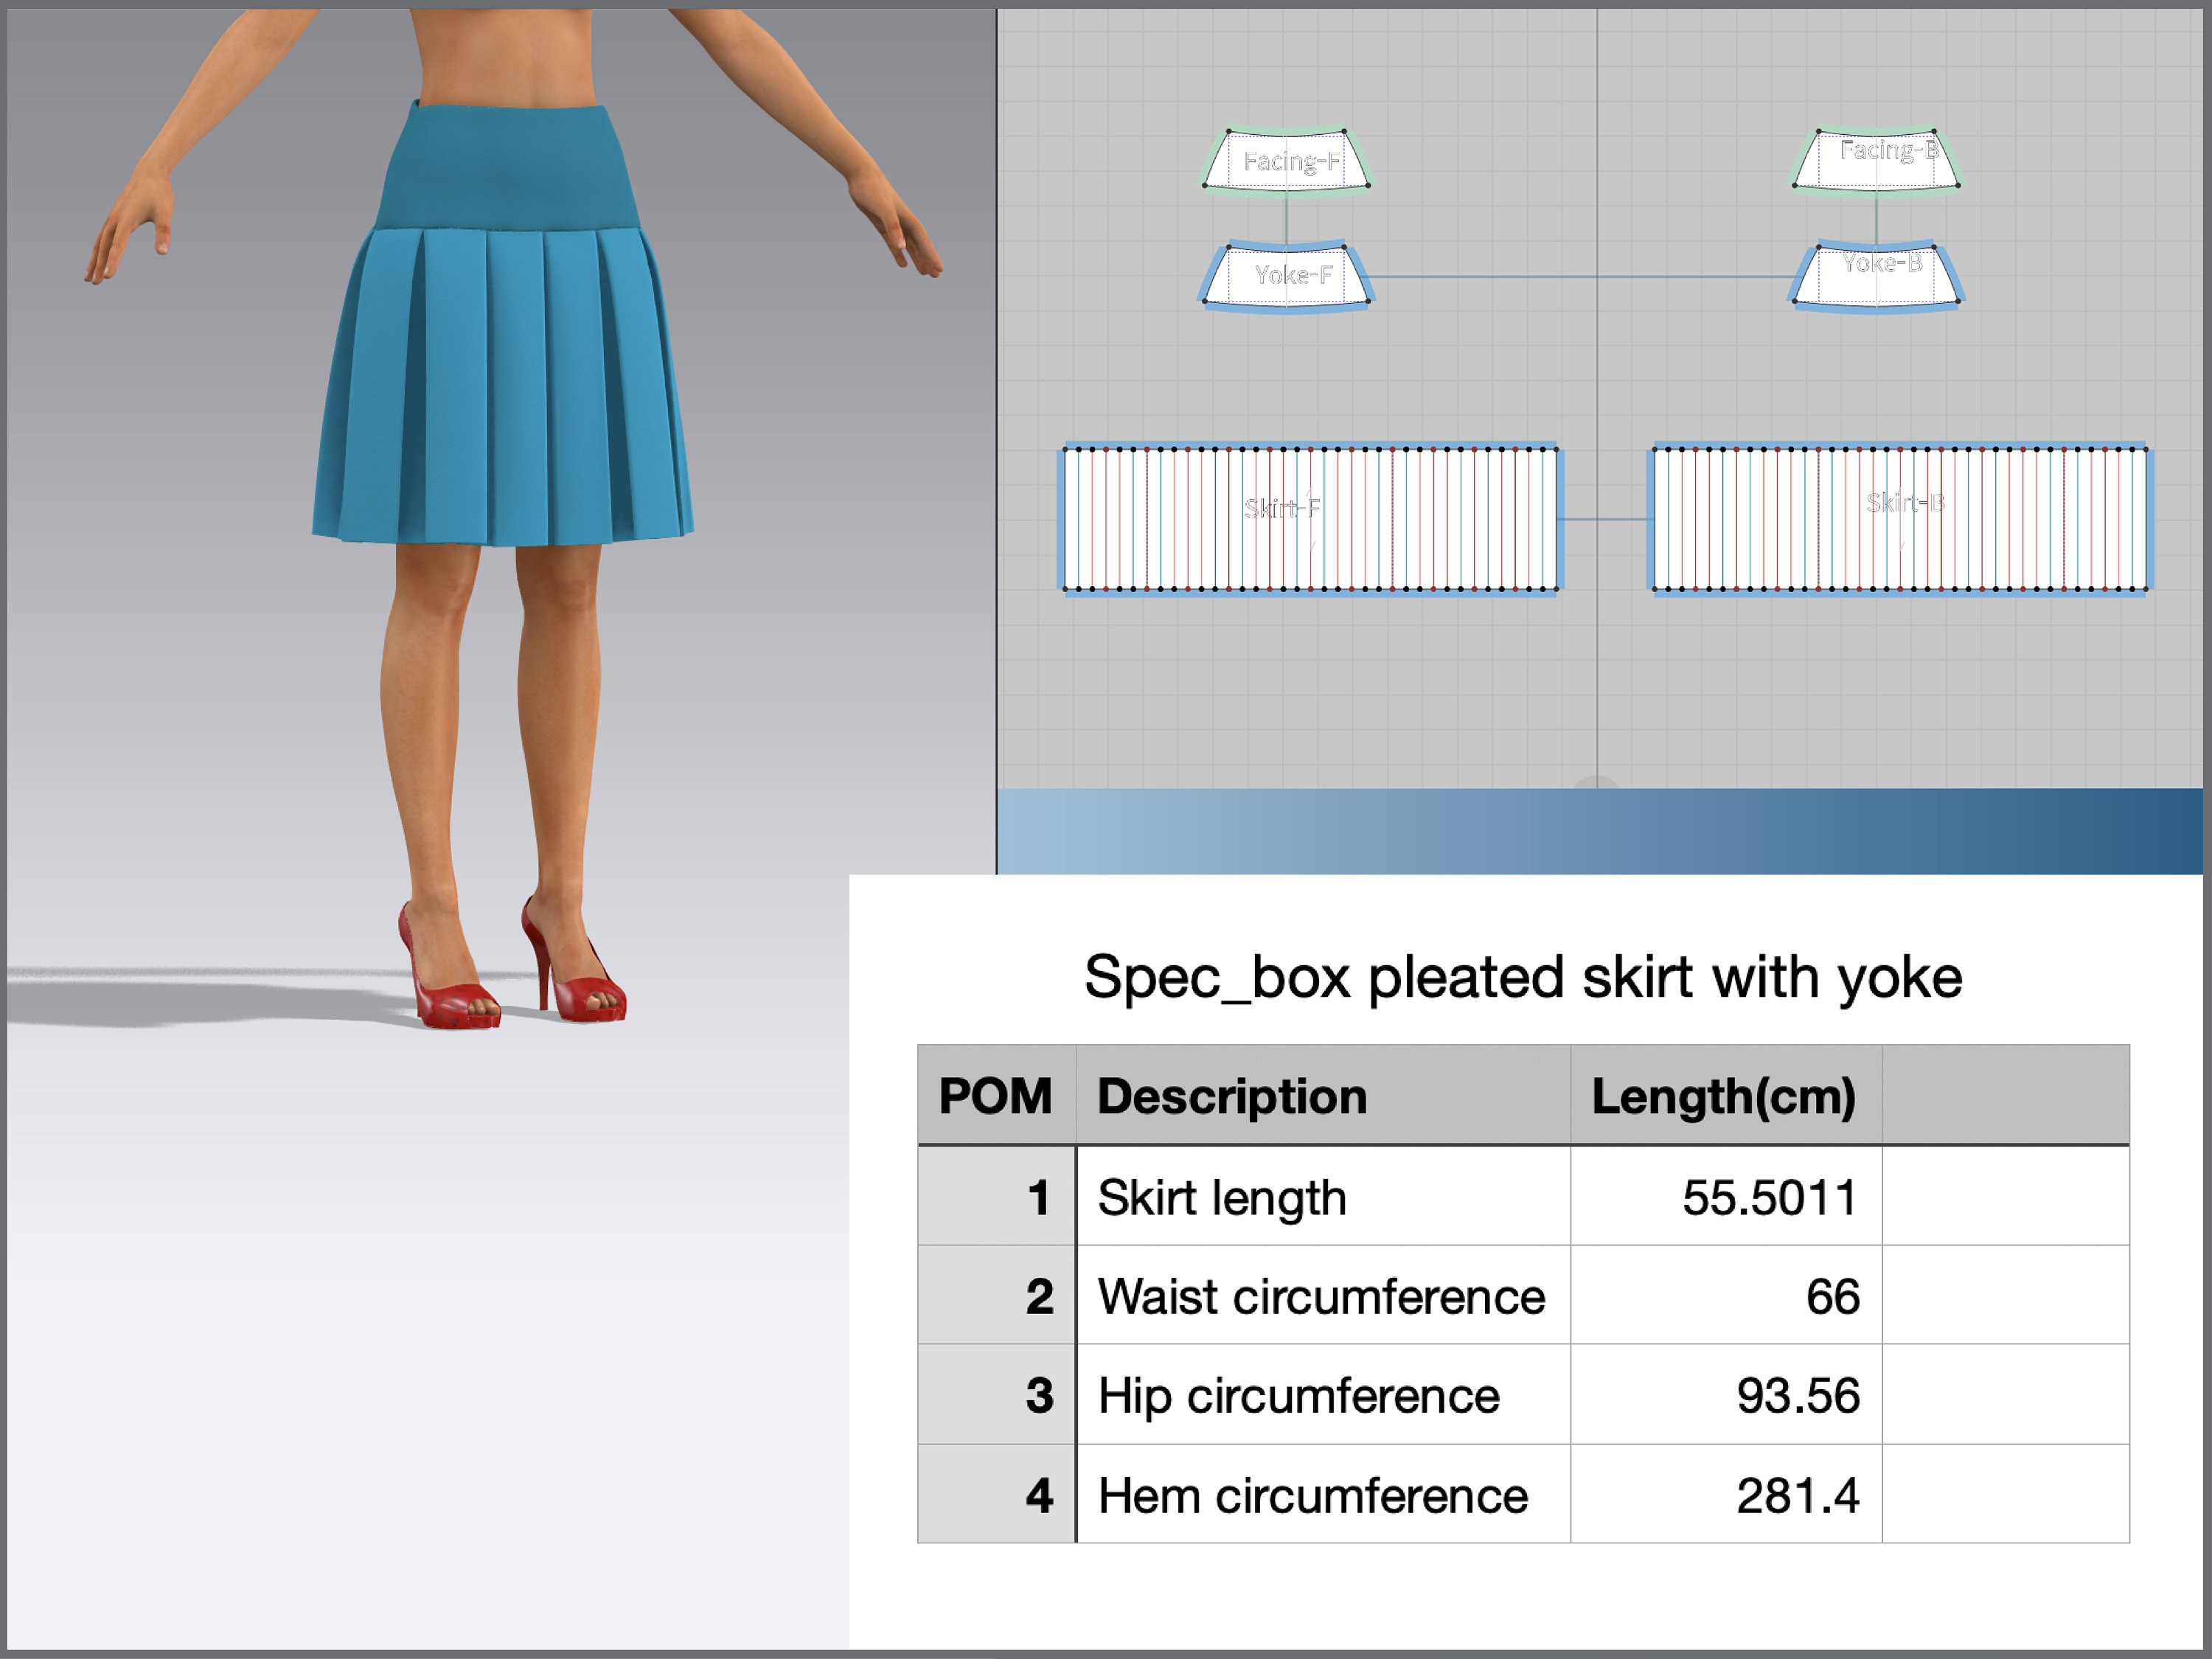Click the 'Length(cm)' column header
The width and height of the screenshot is (2212, 1659).
click(1726, 1096)
